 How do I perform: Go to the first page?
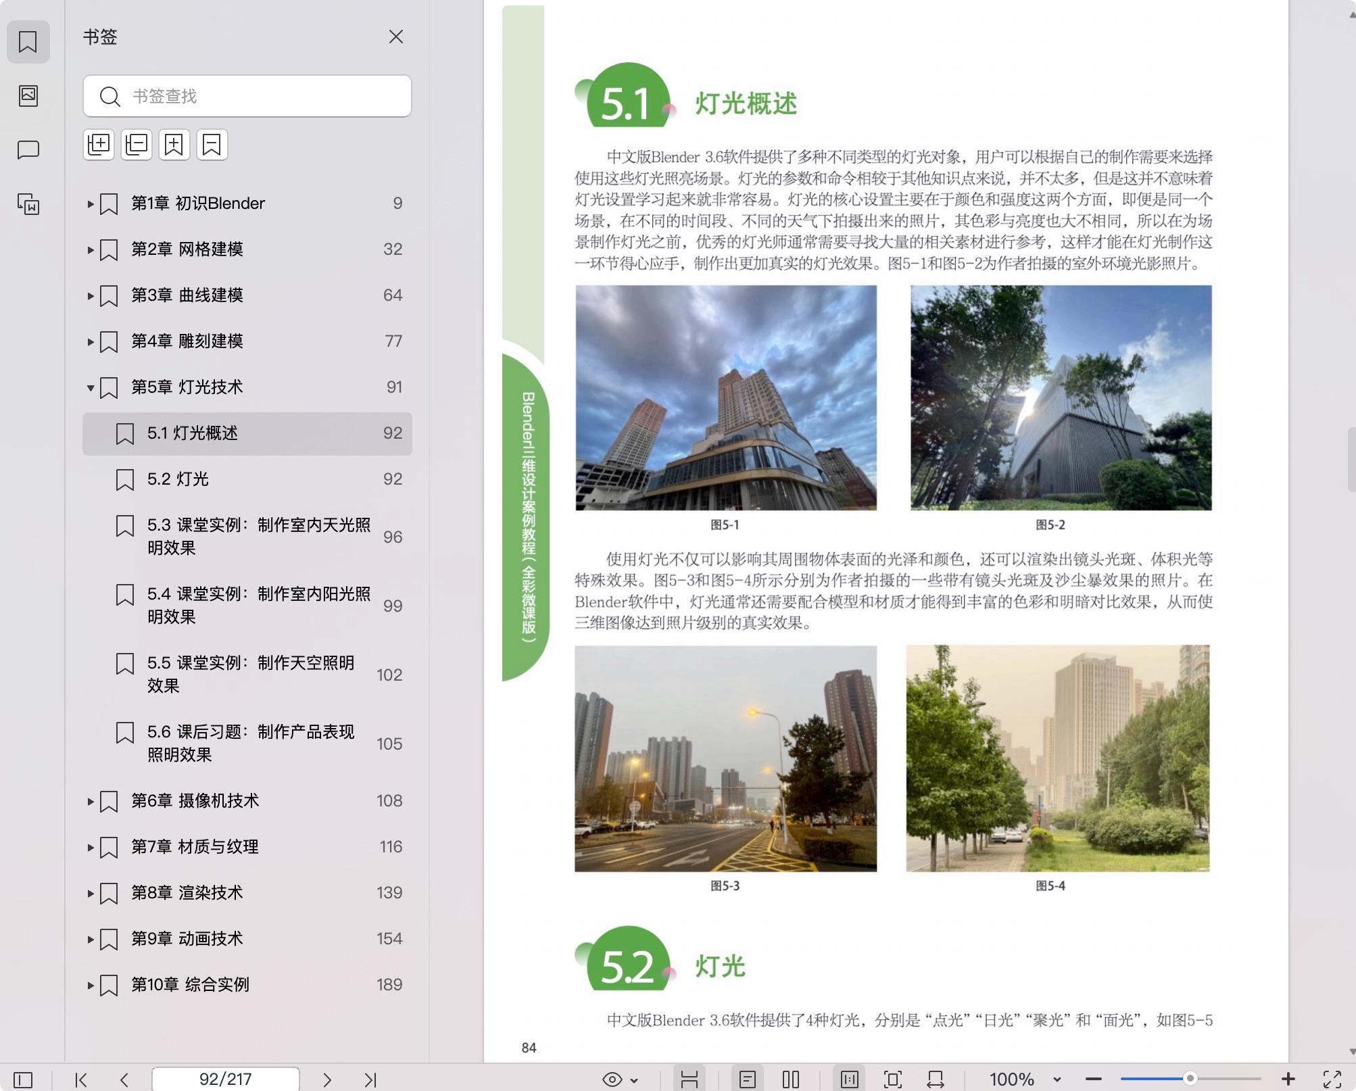point(81,1080)
